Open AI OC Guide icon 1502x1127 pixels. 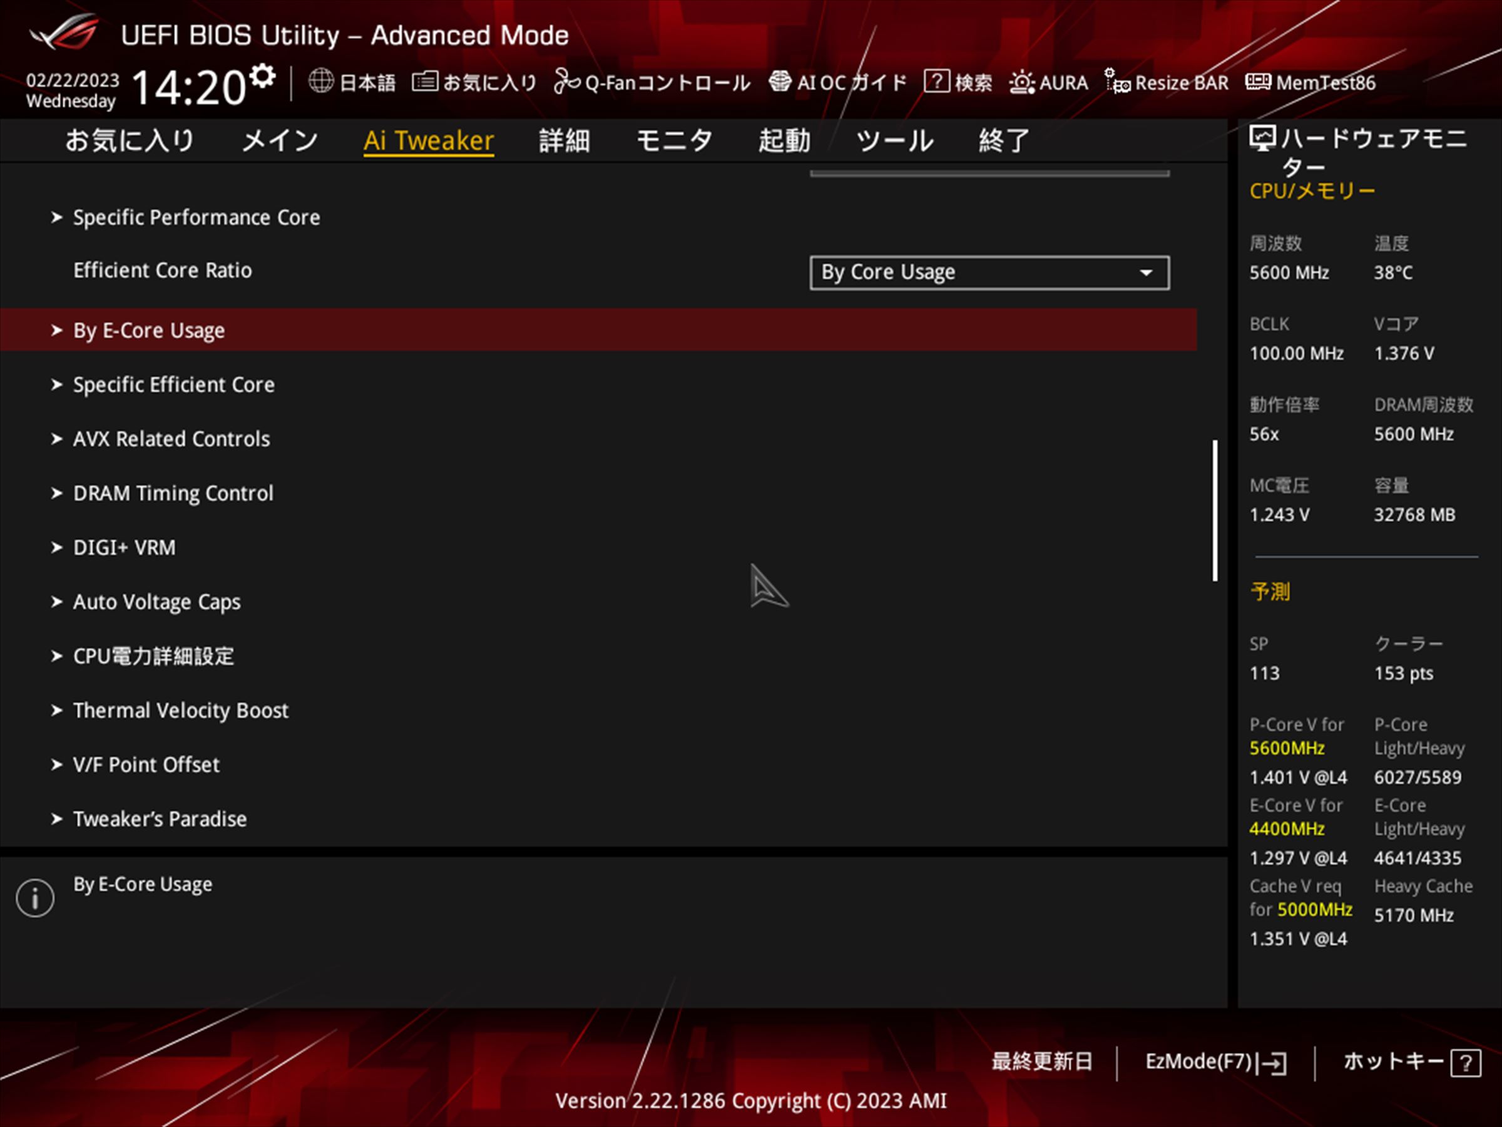[x=780, y=81]
